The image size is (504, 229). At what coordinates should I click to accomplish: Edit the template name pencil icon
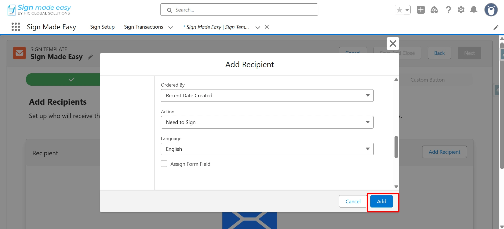90,57
